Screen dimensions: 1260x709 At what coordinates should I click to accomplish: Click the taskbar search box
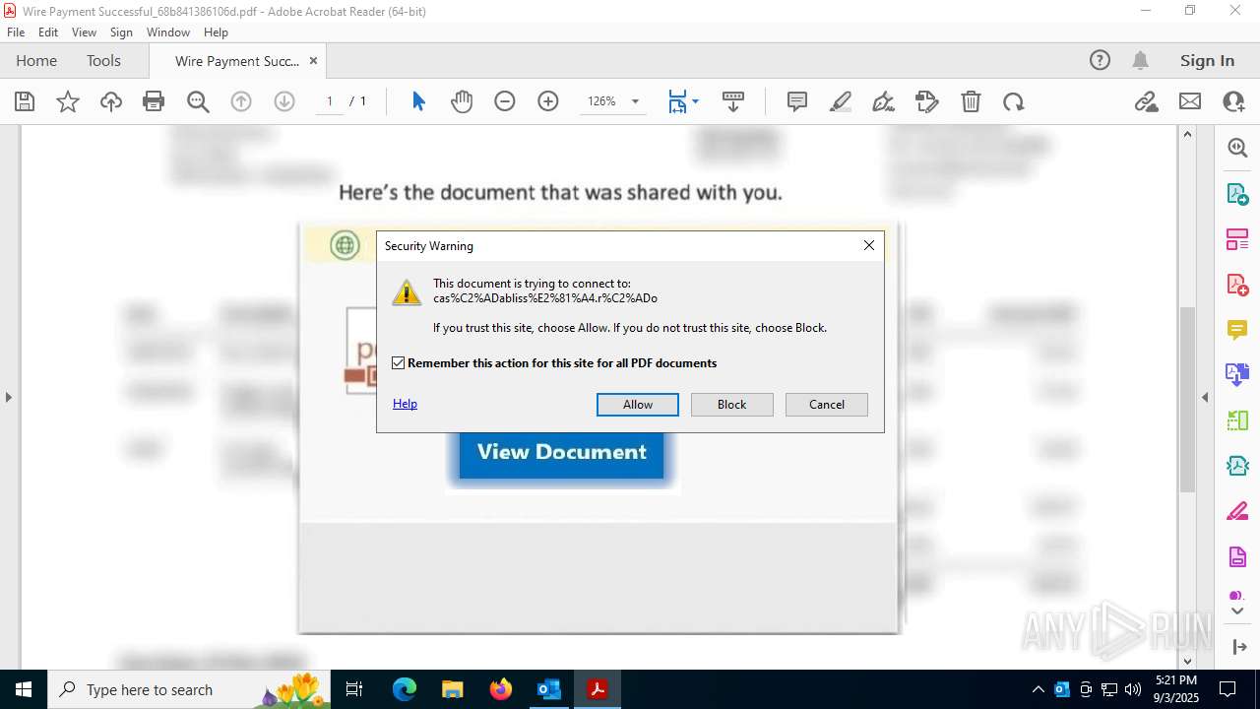[x=189, y=689]
